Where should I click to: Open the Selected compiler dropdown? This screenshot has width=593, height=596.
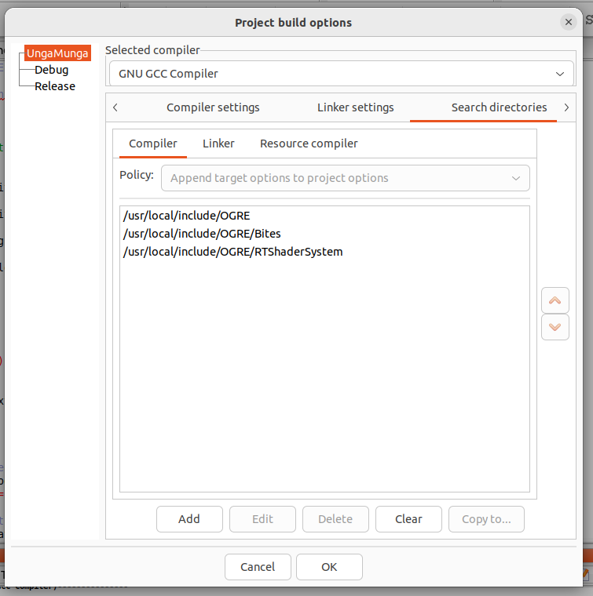[342, 74]
